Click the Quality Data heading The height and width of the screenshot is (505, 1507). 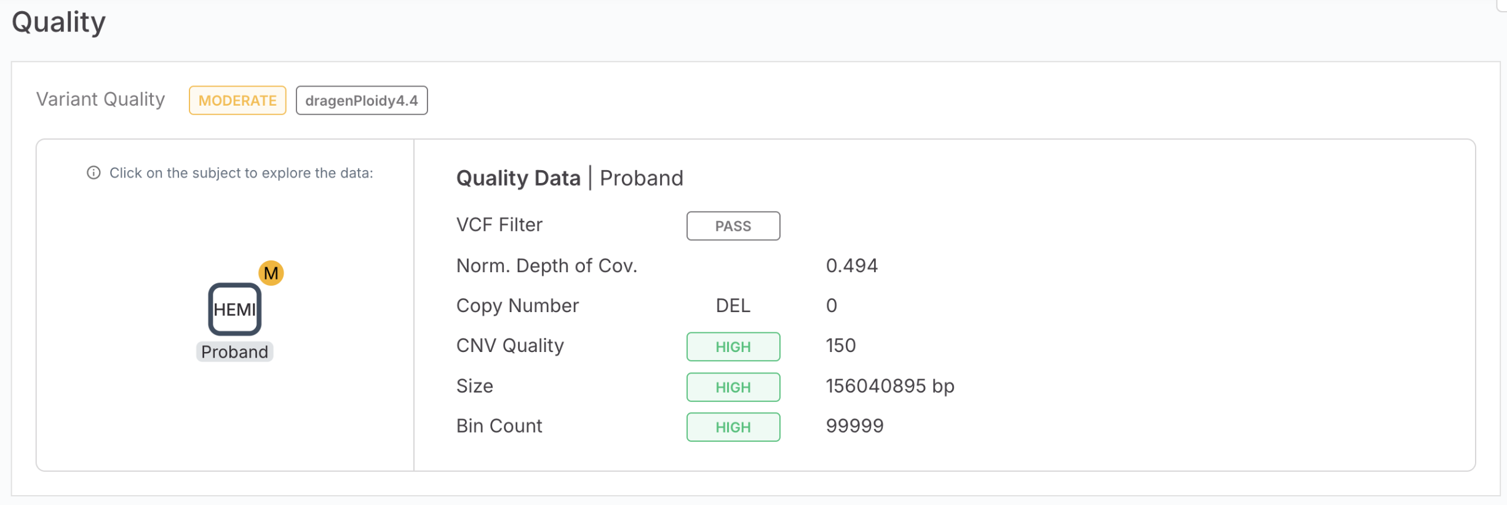tap(518, 178)
